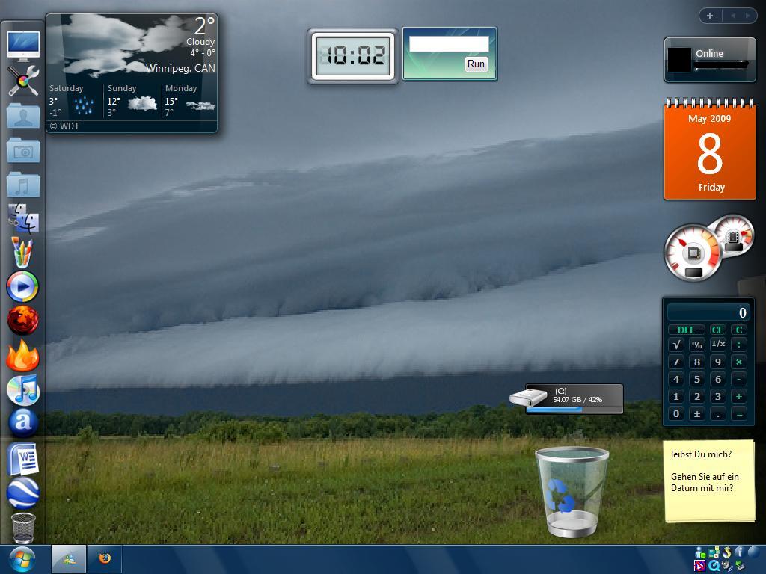Launch Microsoft Word from dock
The height and width of the screenshot is (574, 766).
[23, 459]
